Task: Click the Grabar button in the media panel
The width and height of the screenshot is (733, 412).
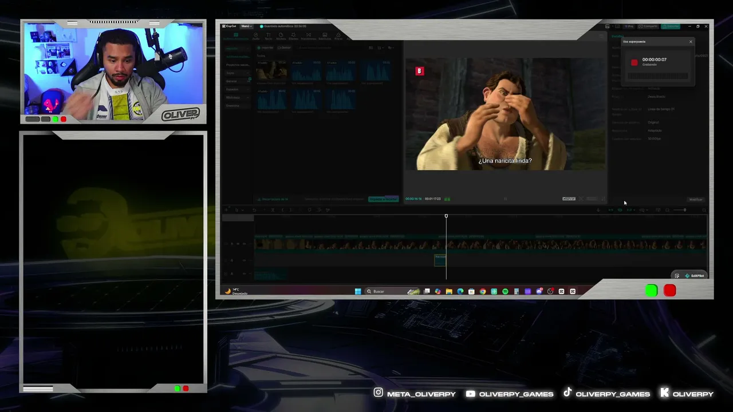Action: pyautogui.click(x=285, y=48)
